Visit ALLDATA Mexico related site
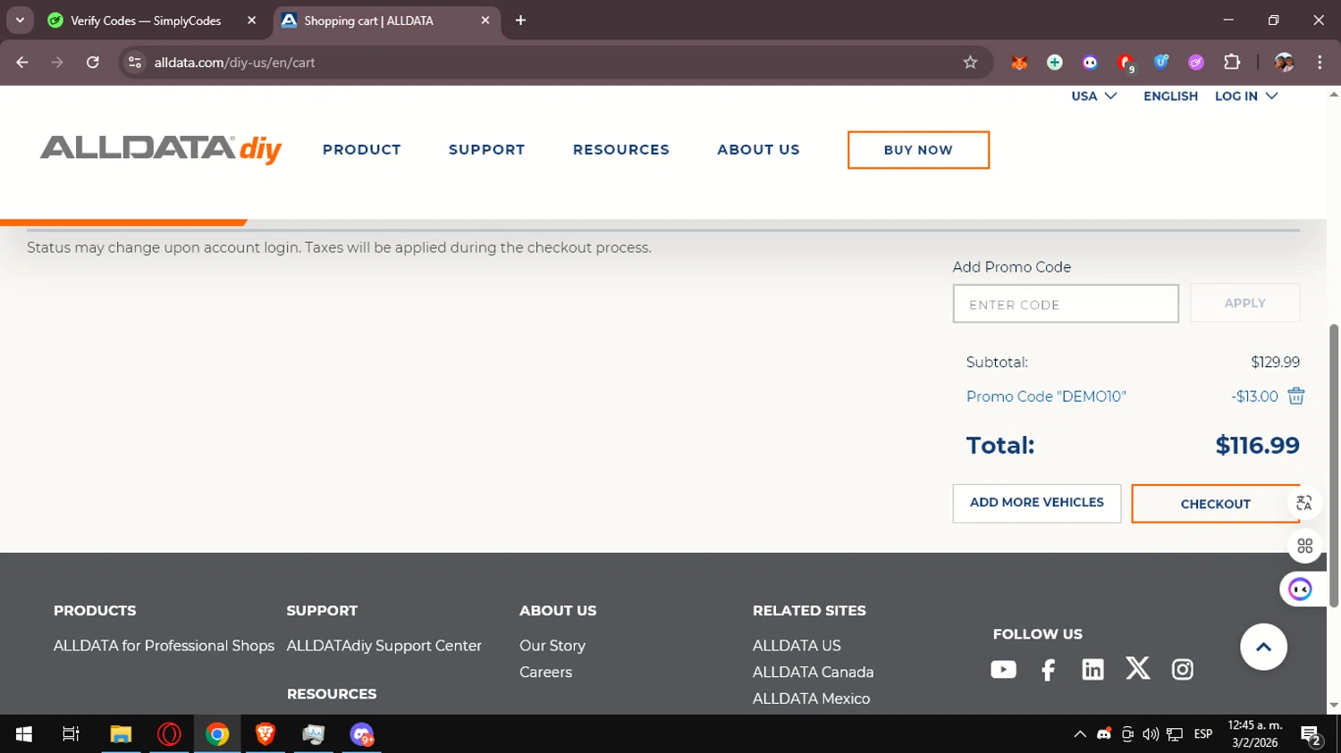The width and height of the screenshot is (1341, 753). [811, 699]
